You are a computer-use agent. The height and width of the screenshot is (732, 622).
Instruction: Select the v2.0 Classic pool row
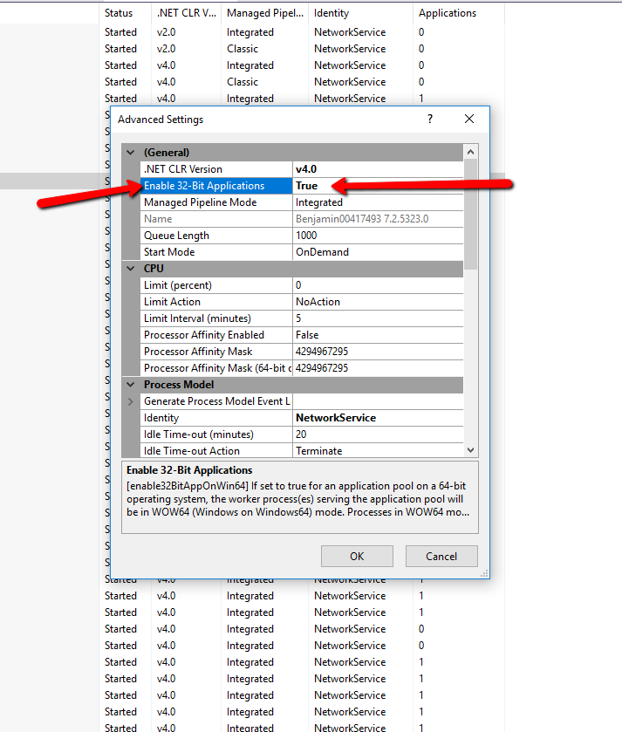click(302, 49)
